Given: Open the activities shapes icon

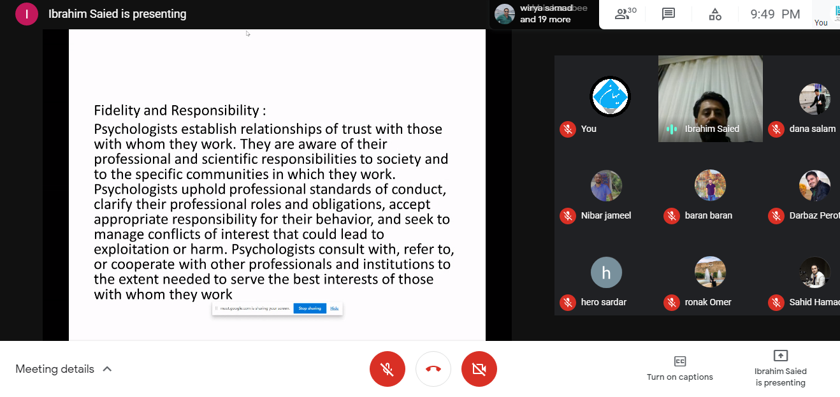Looking at the screenshot, I should coord(714,14).
